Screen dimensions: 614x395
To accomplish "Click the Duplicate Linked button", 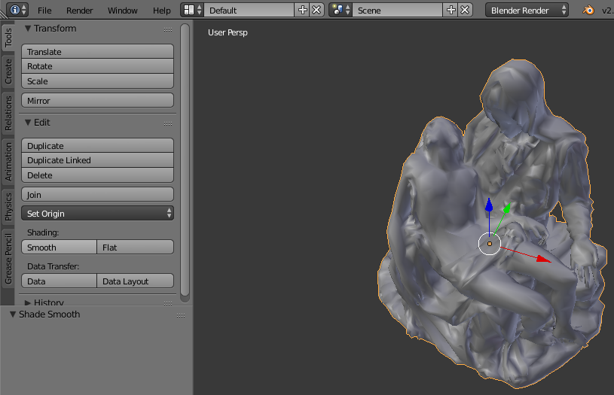I will pos(97,160).
